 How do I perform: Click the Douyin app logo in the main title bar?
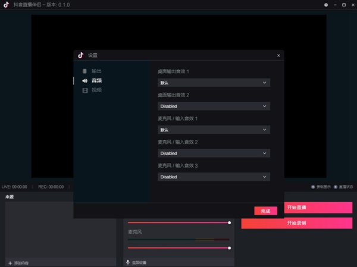(x=7, y=5)
